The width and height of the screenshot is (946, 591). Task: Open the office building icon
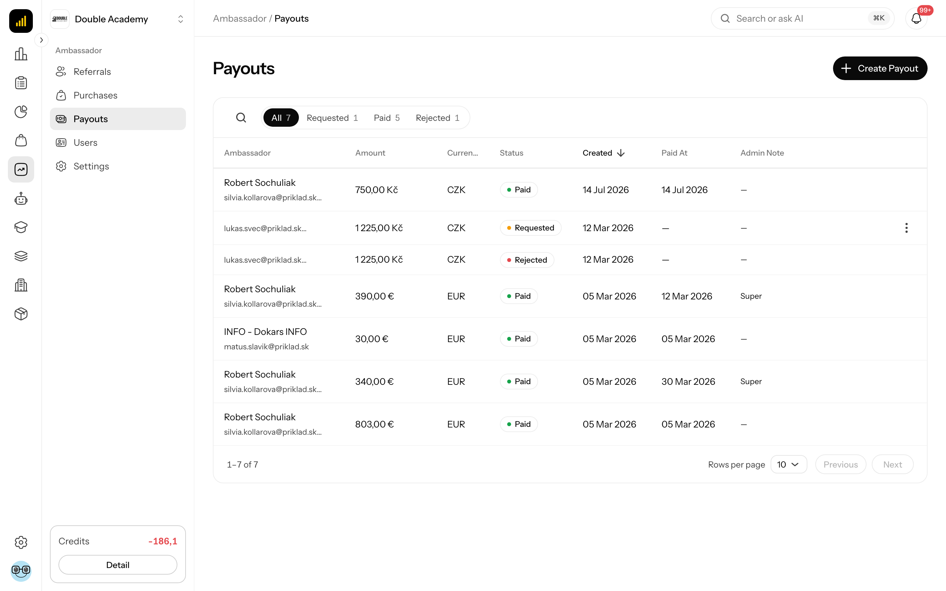[21, 285]
